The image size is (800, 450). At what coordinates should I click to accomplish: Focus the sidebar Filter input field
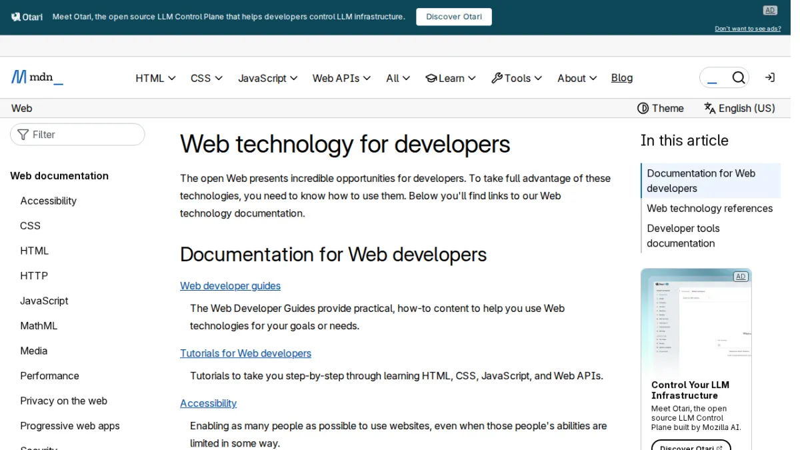[x=77, y=134]
